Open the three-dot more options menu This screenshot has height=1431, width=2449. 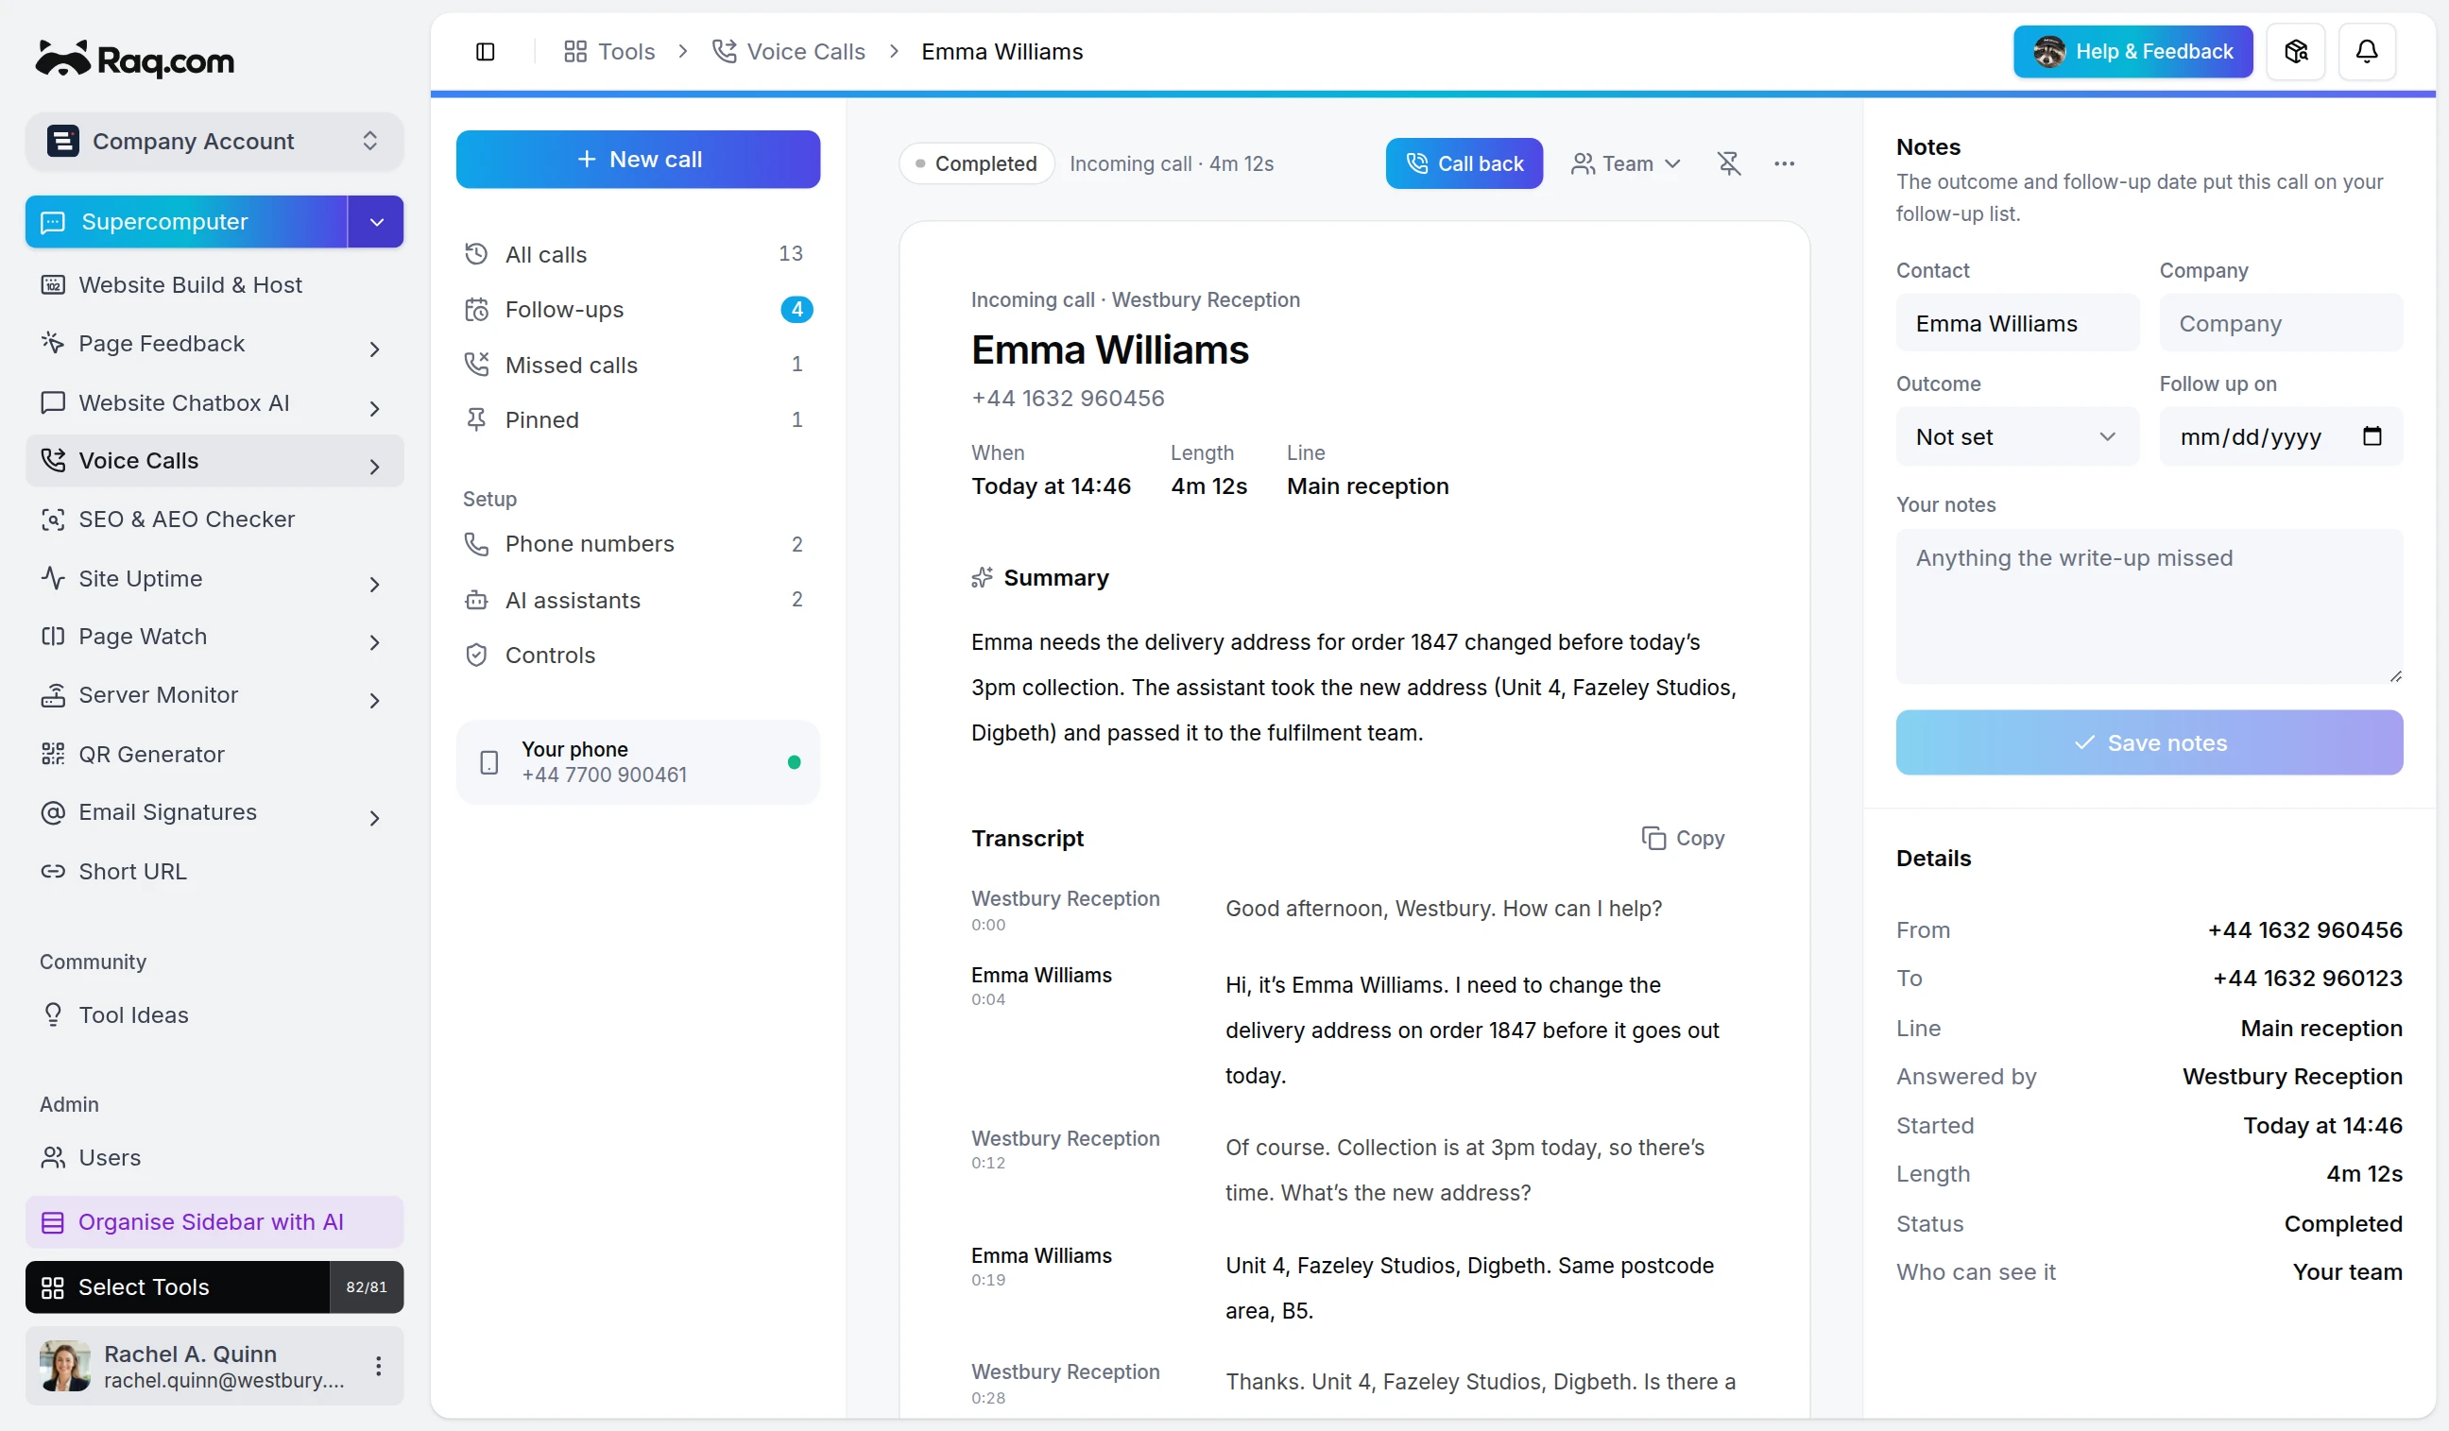coord(1784,163)
